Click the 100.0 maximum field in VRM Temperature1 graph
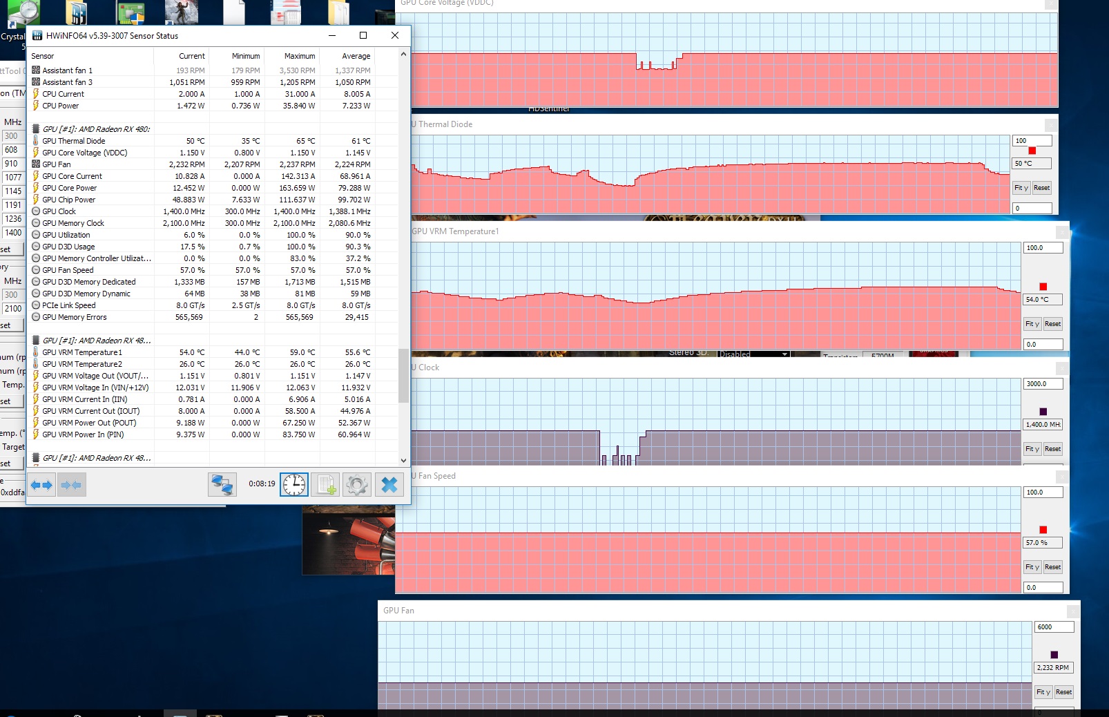Viewport: 1109px width, 717px height. coord(1043,248)
